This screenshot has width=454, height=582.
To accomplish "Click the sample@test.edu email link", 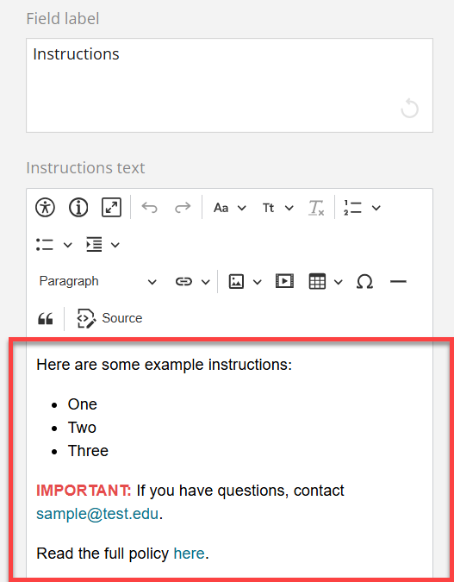I will [97, 514].
